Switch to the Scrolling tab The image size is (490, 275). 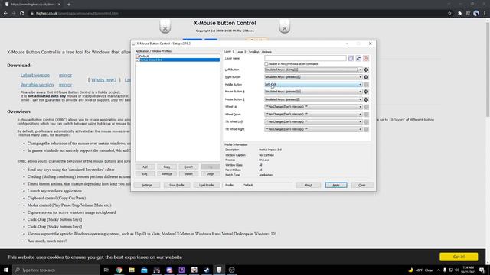pyautogui.click(x=253, y=52)
